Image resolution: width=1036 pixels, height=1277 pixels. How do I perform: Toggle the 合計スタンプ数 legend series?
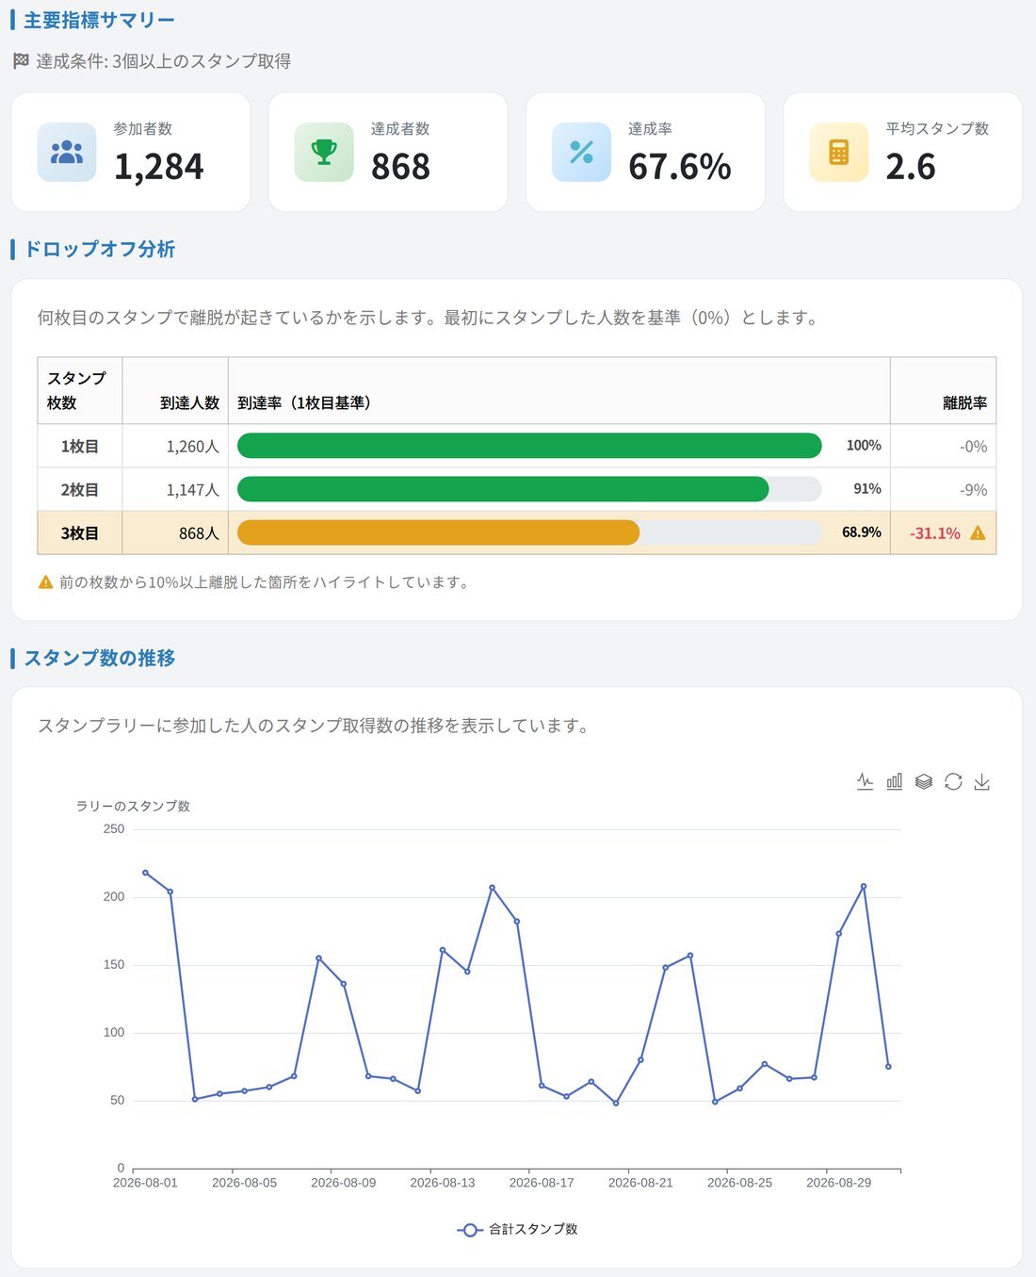(518, 1230)
